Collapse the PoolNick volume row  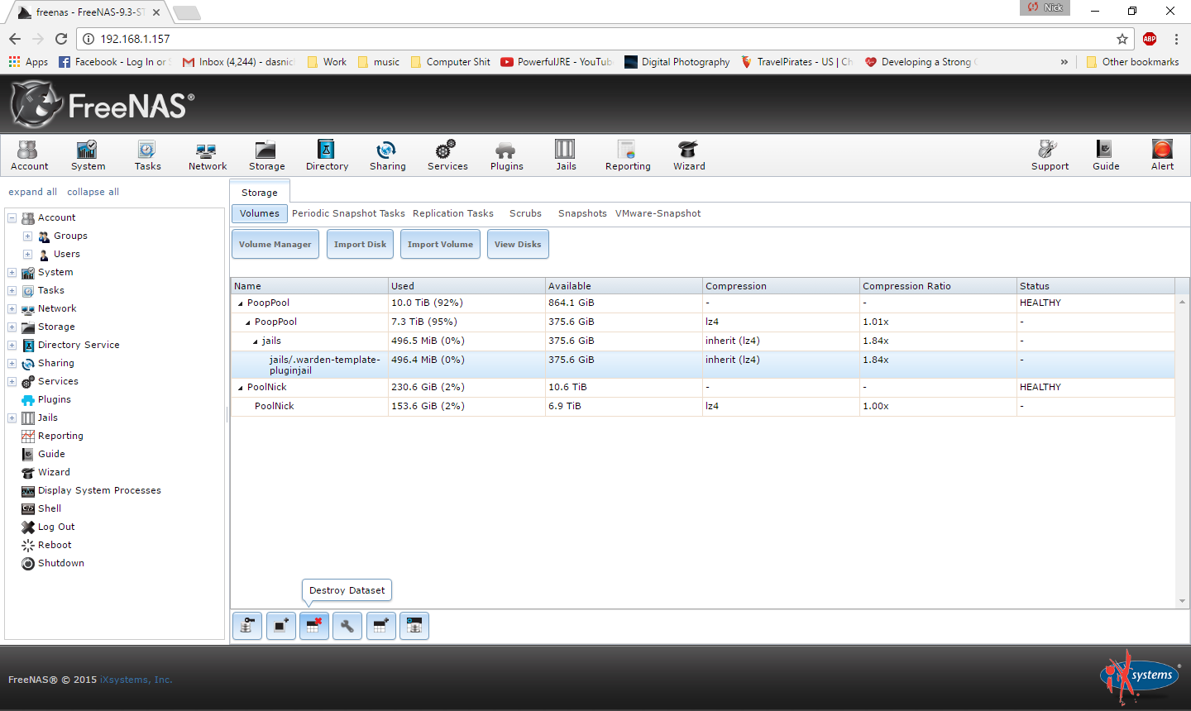[x=241, y=388]
